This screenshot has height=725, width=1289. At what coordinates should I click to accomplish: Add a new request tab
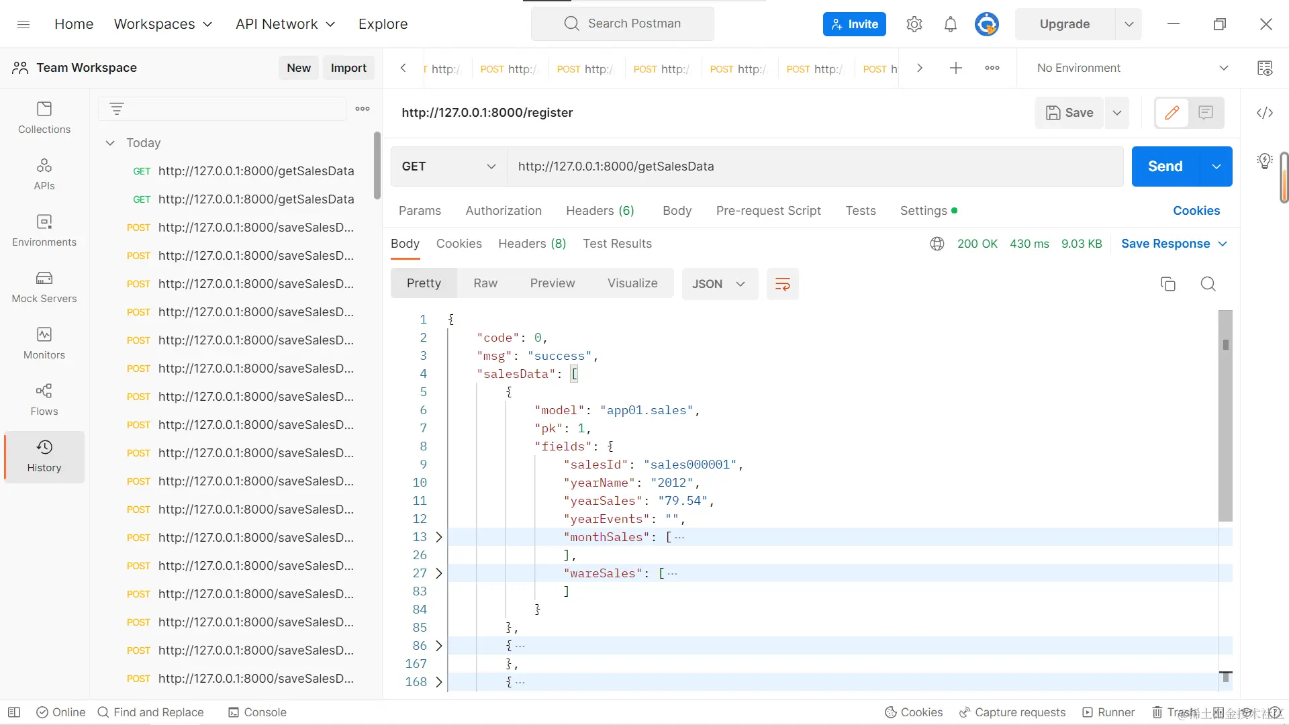tap(956, 68)
